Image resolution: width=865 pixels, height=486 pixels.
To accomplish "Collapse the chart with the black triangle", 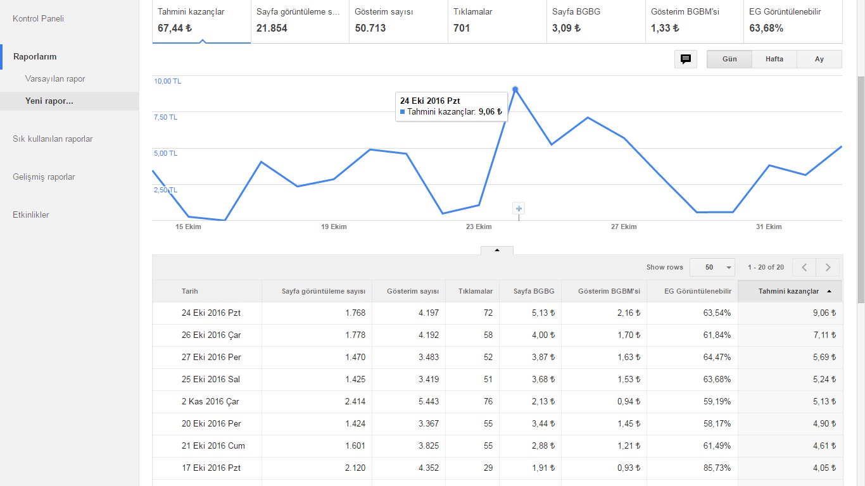I will [497, 250].
